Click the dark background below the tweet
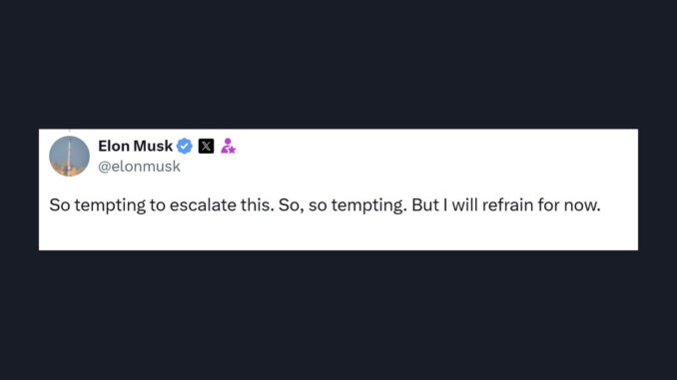Image resolution: width=677 pixels, height=380 pixels. tap(338, 315)
